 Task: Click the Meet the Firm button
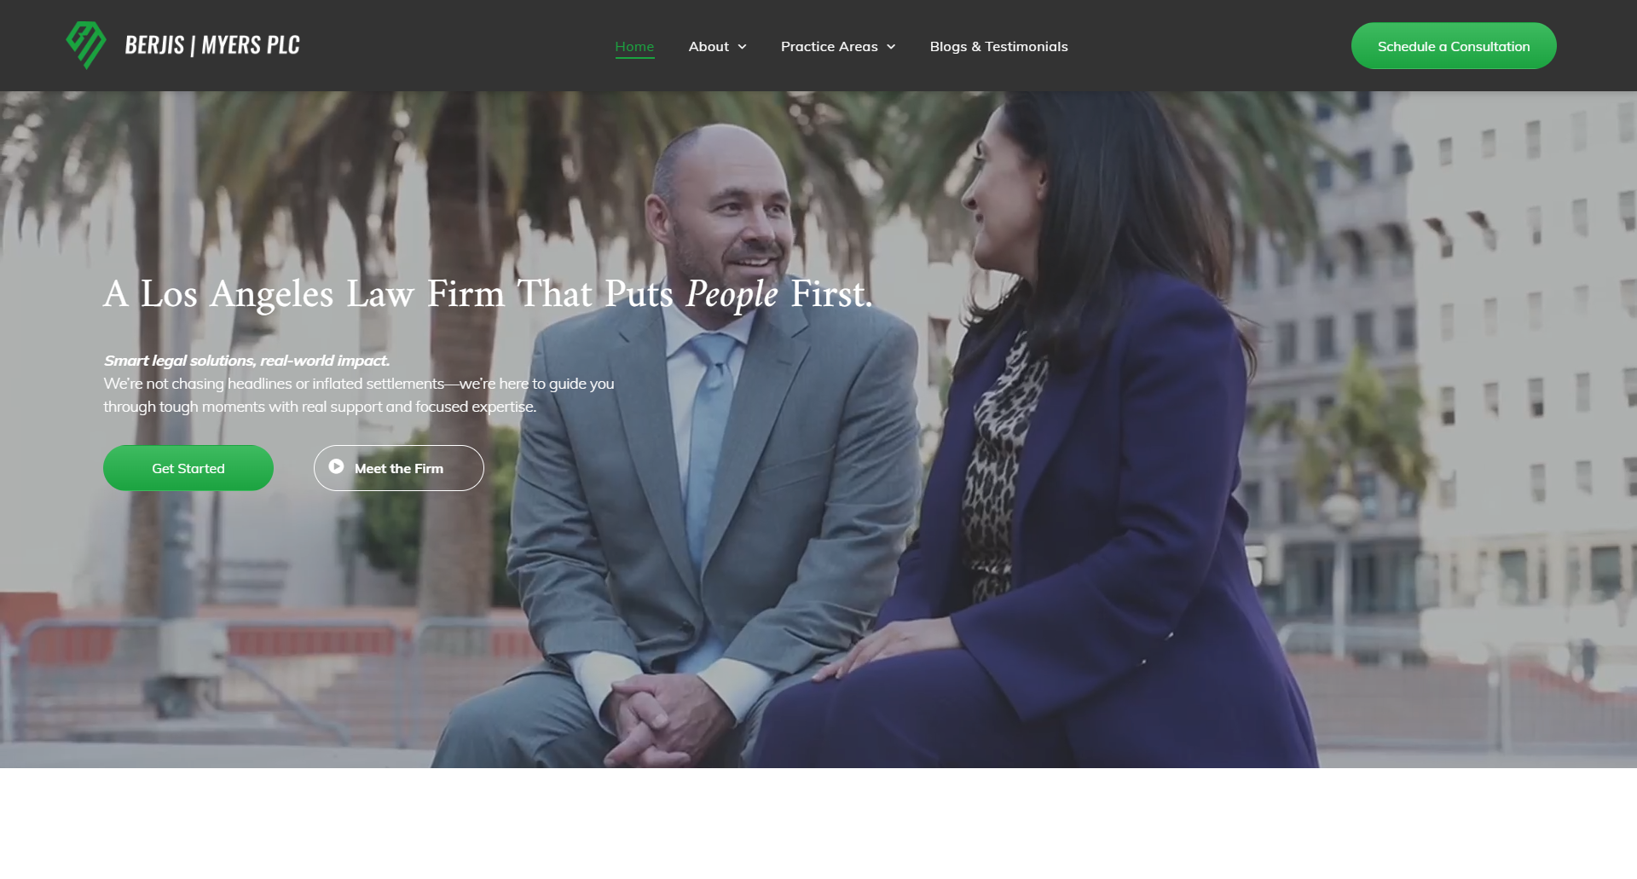(399, 468)
